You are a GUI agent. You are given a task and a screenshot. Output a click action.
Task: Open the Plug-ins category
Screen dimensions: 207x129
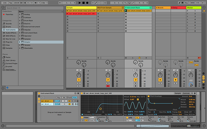tap(9, 42)
